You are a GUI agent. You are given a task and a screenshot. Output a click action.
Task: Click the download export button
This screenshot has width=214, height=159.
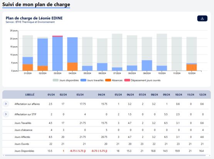[x=202, y=18]
